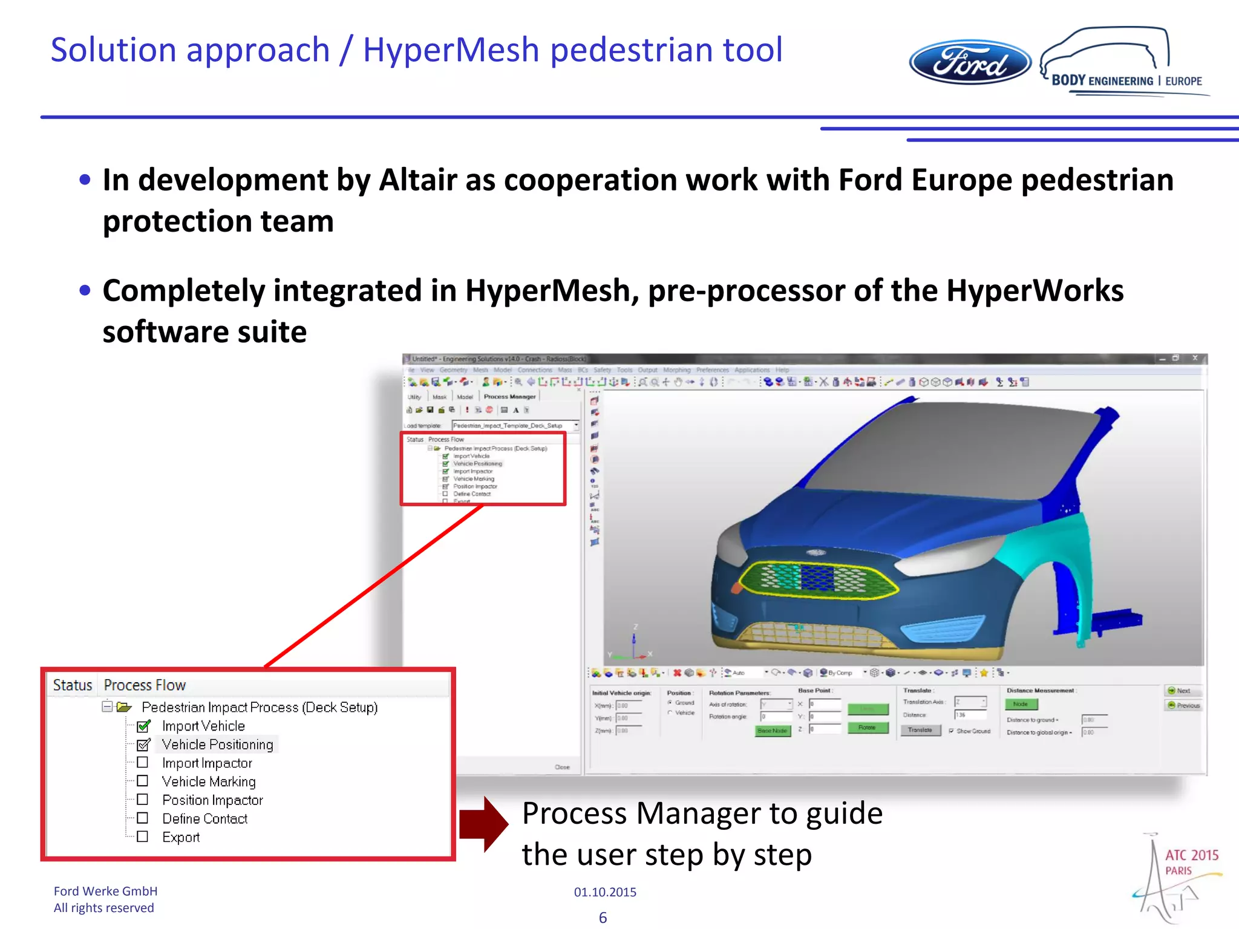Collapse Pedestrian Impact Process node in enlarged tree
This screenshot has height=929, width=1239.
point(107,706)
